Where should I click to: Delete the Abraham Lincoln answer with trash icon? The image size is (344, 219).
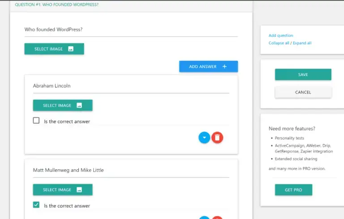click(x=217, y=137)
